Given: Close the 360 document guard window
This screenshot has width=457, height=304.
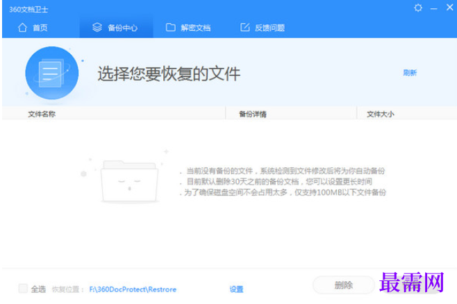Looking at the screenshot, I should (x=450, y=7).
